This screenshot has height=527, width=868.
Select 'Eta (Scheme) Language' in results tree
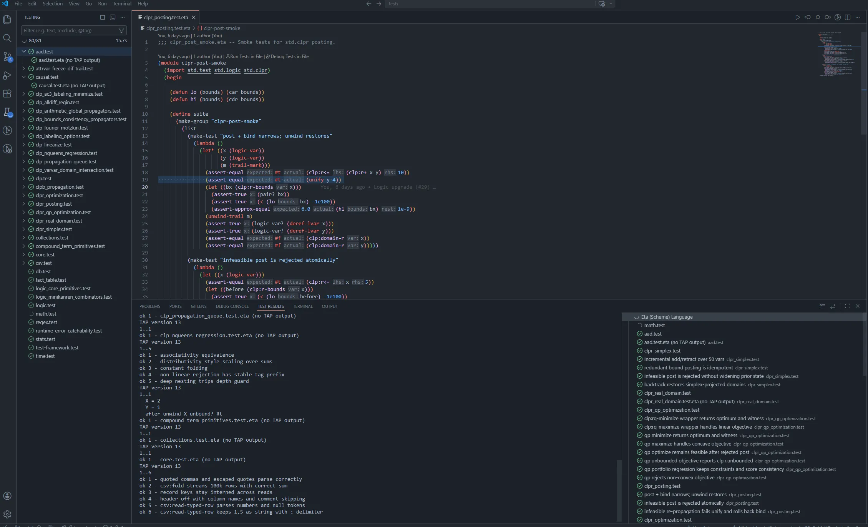pos(667,317)
